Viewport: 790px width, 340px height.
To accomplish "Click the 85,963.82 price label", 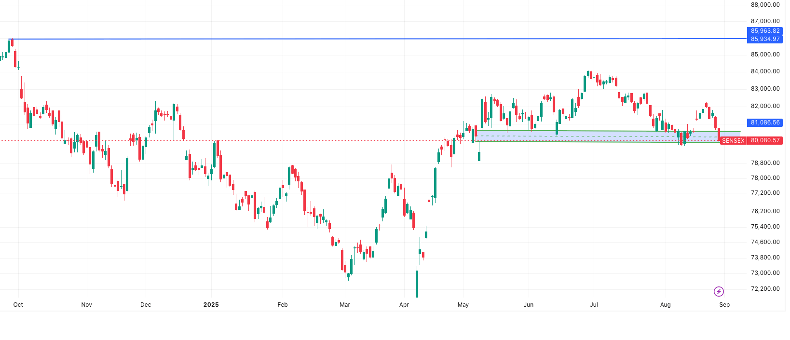I will (765, 31).
